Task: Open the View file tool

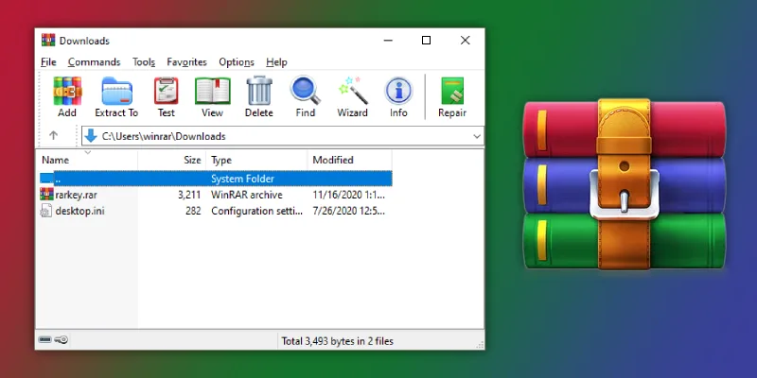Action: (x=212, y=97)
